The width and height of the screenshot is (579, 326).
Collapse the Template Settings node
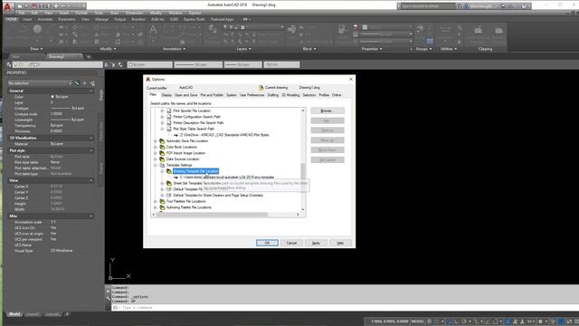[156, 165]
